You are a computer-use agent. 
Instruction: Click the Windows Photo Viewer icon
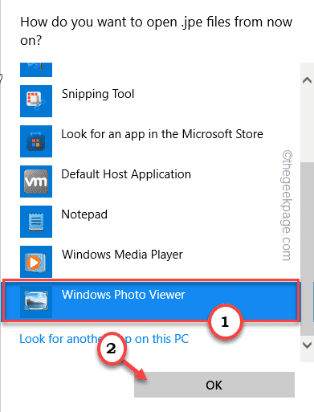(x=36, y=301)
